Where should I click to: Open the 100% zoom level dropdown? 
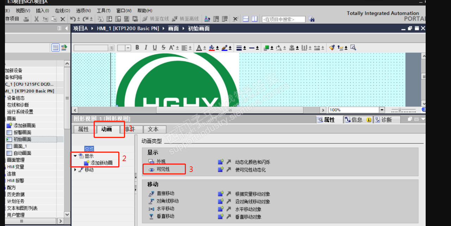click(382, 110)
